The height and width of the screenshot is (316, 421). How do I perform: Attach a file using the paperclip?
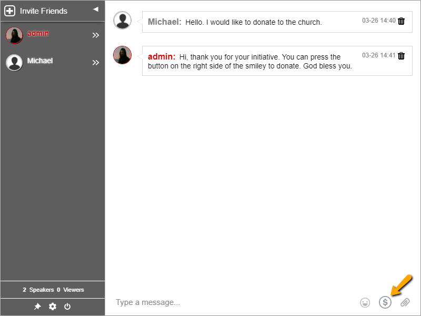pyautogui.click(x=405, y=303)
